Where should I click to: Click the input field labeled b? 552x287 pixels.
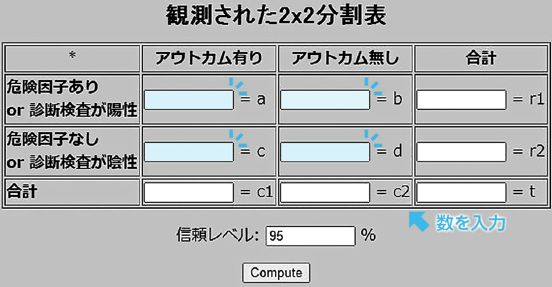pos(325,100)
